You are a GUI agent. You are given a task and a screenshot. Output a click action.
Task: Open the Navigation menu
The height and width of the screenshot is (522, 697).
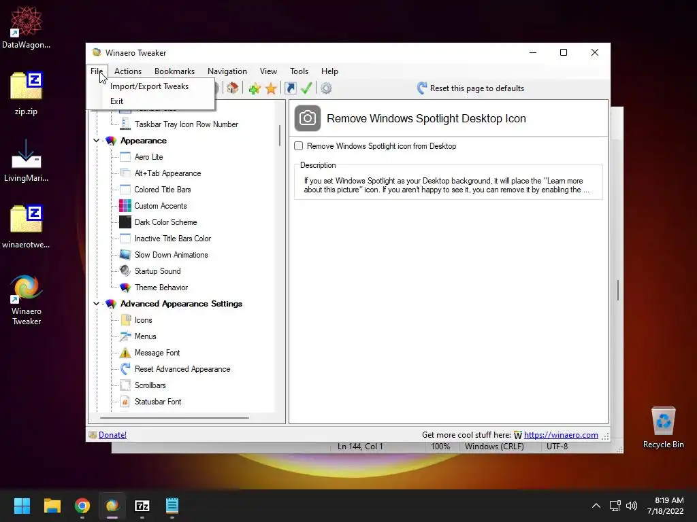click(x=227, y=71)
